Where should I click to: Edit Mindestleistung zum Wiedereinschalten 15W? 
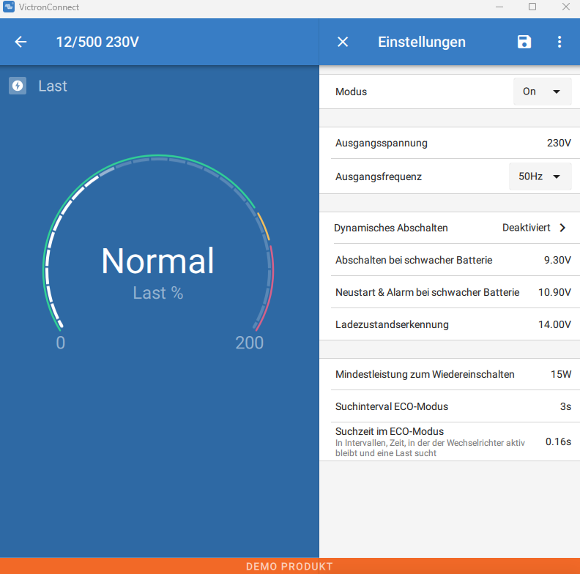(x=450, y=374)
